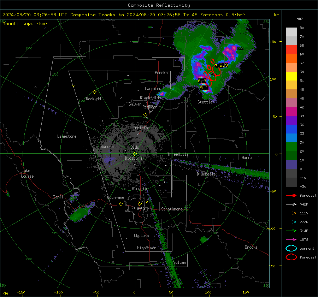Click the Lake Louise label
Screen dimensions: 318x297
pos(27,173)
